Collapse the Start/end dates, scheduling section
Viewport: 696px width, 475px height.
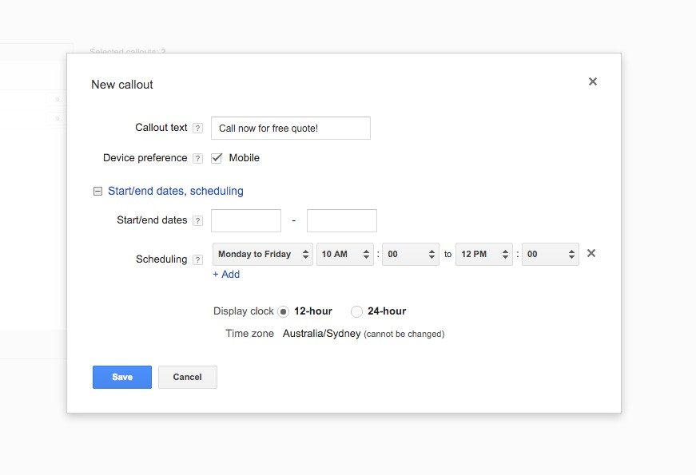[x=97, y=191]
